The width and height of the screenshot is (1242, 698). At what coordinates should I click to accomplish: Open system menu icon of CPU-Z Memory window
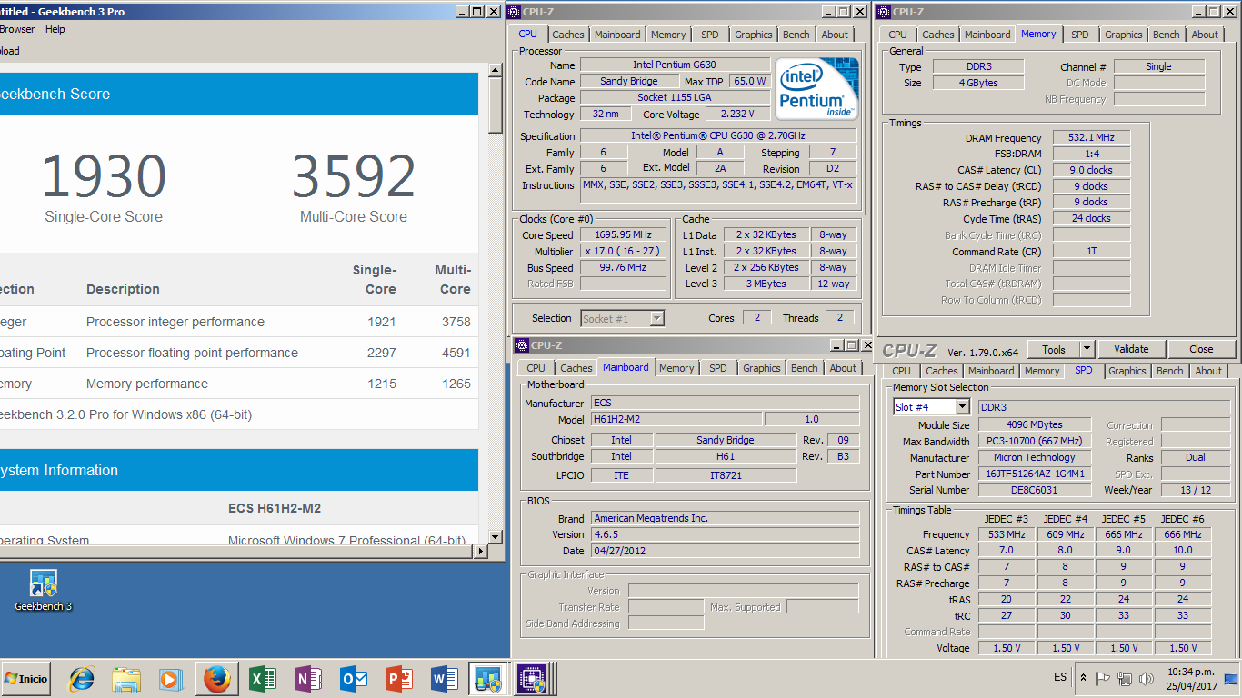click(884, 12)
